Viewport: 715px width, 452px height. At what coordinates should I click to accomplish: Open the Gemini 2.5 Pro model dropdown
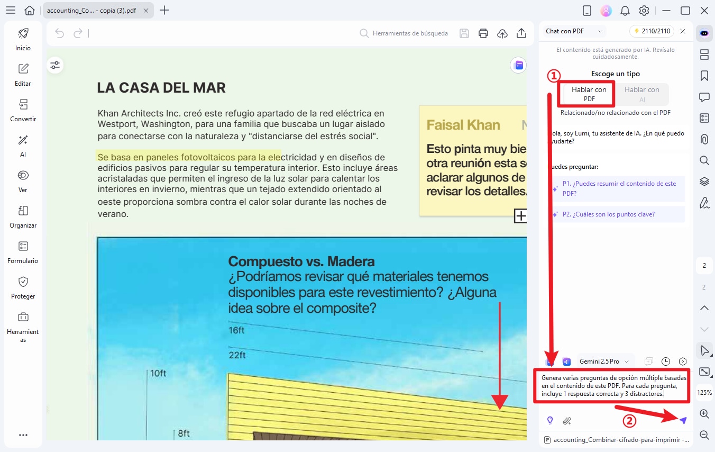coord(605,361)
